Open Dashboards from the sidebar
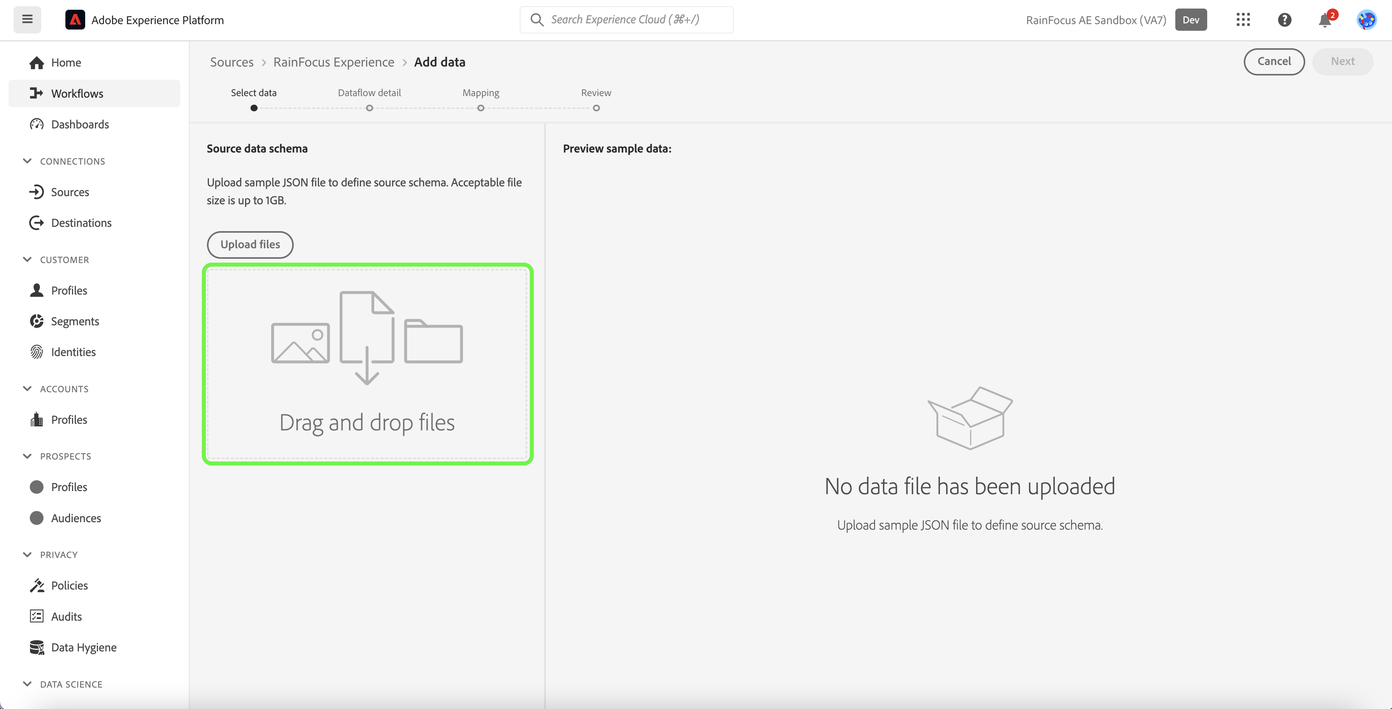 click(x=79, y=124)
